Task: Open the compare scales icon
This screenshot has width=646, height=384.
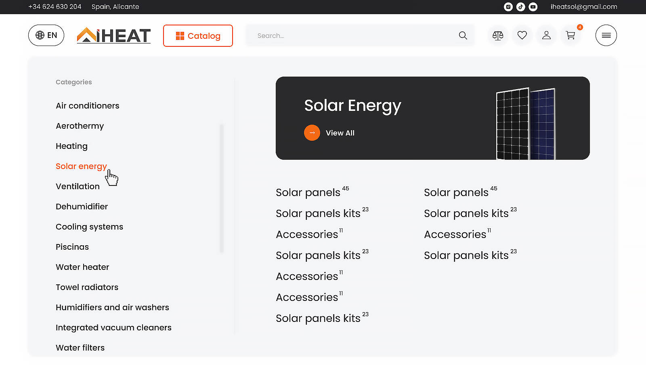Action: 498,35
